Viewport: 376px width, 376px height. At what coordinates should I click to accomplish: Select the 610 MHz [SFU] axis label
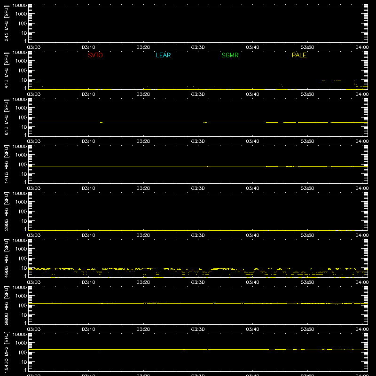6,117
